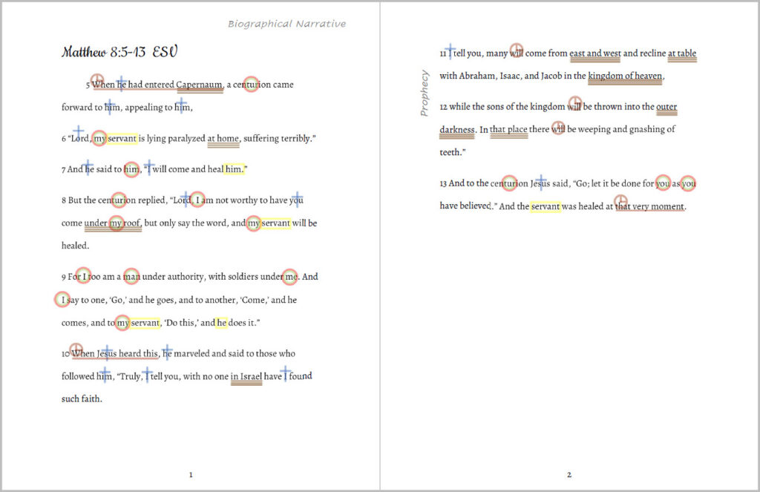The image size is (760, 492).
Task: Click the clock marker near "that very moment"
Action: click(622, 202)
